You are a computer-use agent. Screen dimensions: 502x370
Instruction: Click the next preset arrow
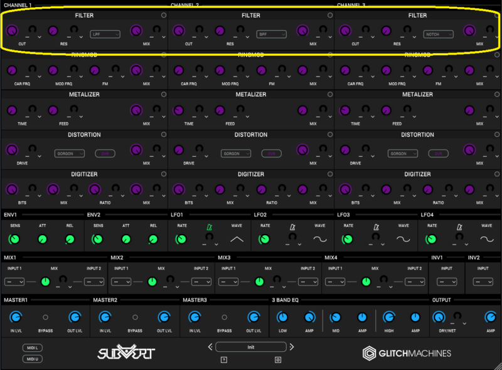pyautogui.click(x=292, y=347)
